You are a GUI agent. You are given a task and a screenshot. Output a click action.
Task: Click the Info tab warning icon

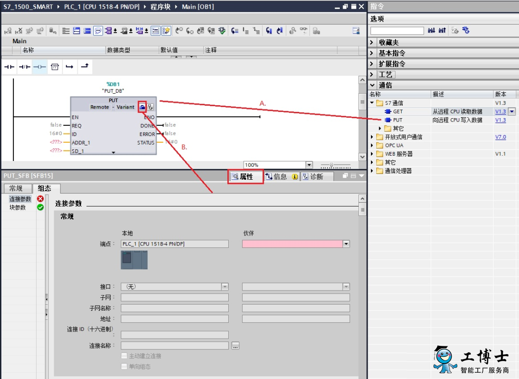(x=295, y=177)
